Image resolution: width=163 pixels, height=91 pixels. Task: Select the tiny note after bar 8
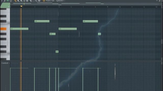click(x=100, y=34)
